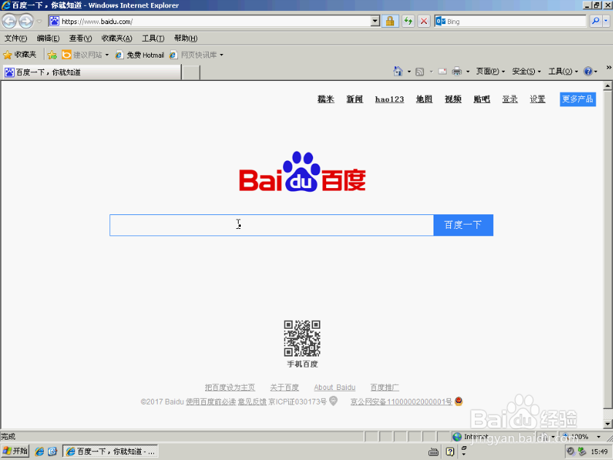Click the 使用百度前必读 link
Image resolution: width=613 pixels, height=460 pixels.
coord(211,402)
